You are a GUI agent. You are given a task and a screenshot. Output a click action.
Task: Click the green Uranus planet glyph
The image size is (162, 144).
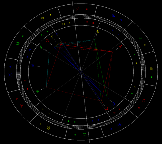(37, 91)
